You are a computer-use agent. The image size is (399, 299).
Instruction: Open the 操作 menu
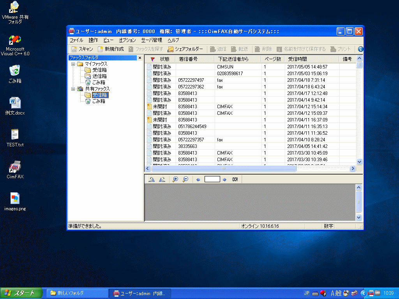click(93, 40)
